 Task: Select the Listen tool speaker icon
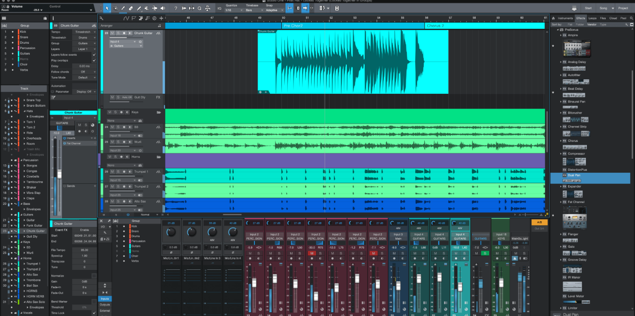(x=163, y=8)
